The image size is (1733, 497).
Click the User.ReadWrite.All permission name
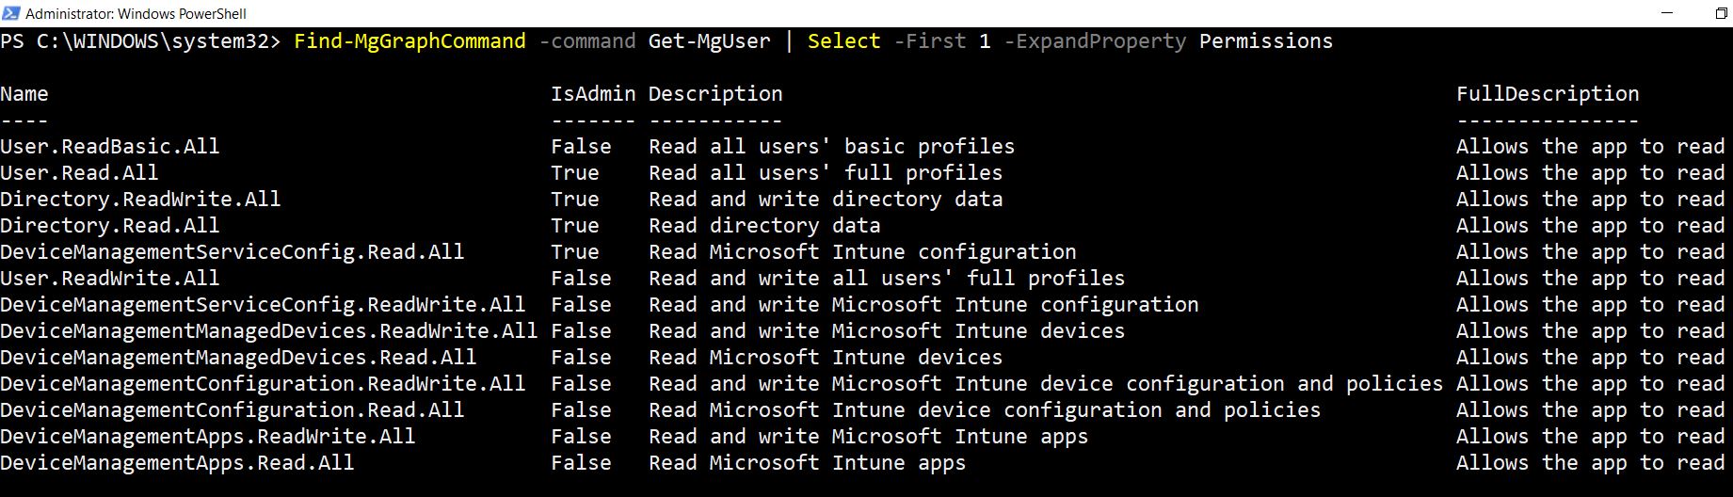tap(109, 279)
